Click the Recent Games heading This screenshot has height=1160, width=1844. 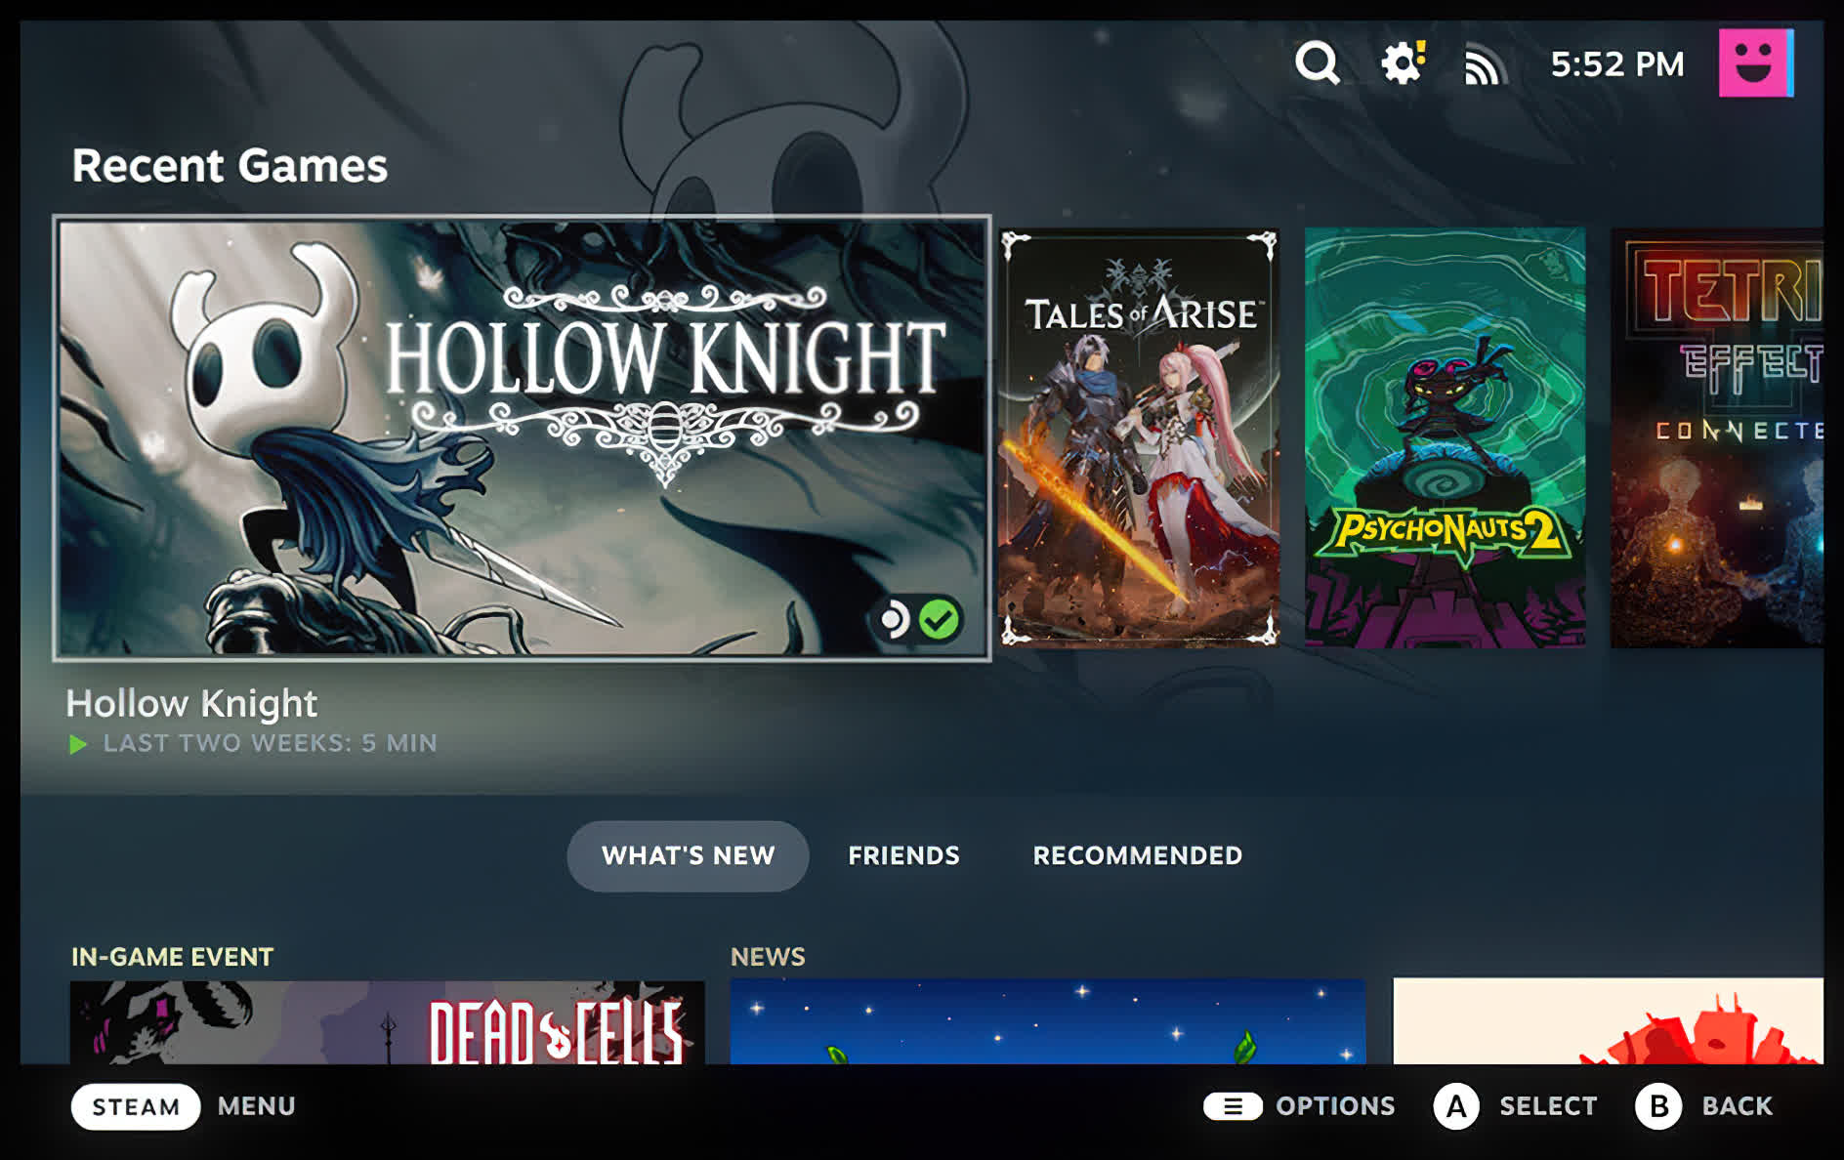point(230,165)
